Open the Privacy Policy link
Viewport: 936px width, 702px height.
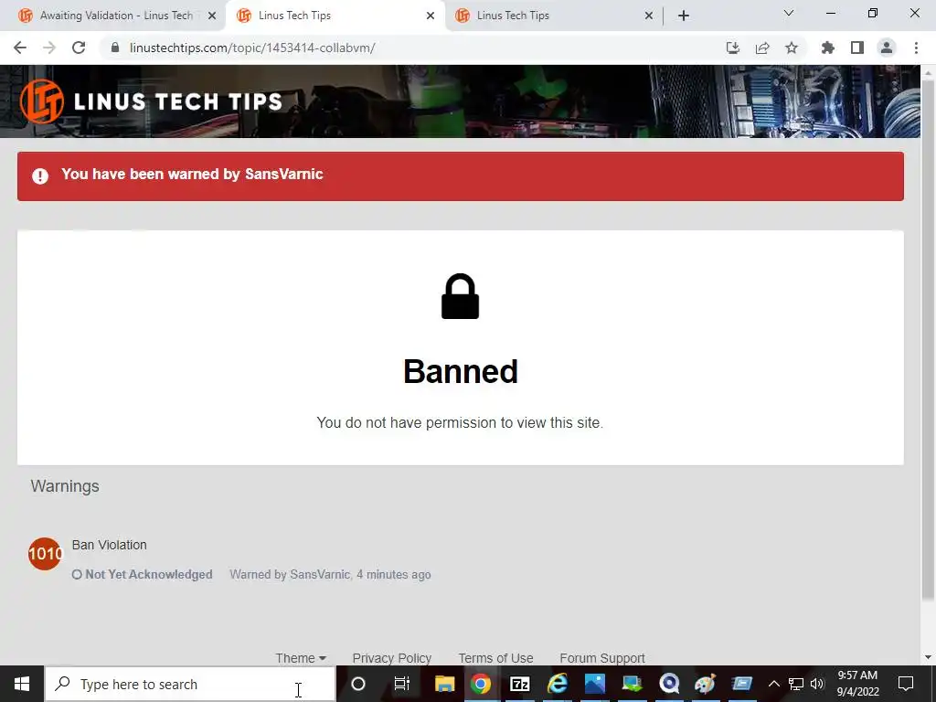391,658
